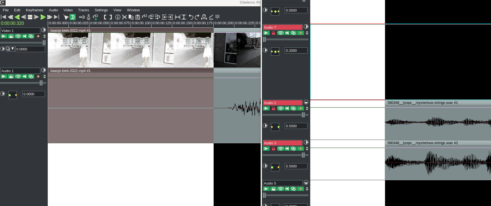Image resolution: width=491 pixels, height=206 pixels.
Task: Click the Audio 3 volume fader
Action: coord(303,155)
